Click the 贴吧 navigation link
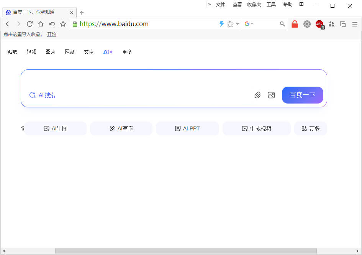 [x=12, y=52]
